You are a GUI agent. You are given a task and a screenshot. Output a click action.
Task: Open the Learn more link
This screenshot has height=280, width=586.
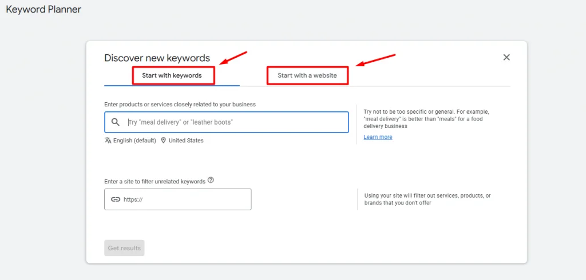click(x=378, y=137)
